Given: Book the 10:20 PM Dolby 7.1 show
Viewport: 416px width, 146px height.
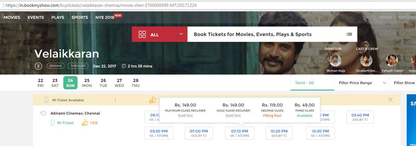Looking at the screenshot, I should point(280,133).
